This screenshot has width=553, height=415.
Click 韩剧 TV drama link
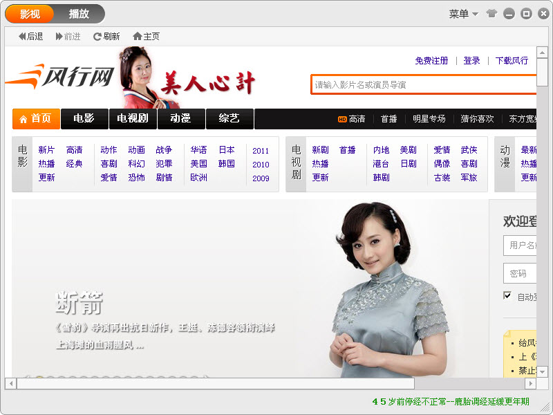pos(381,178)
